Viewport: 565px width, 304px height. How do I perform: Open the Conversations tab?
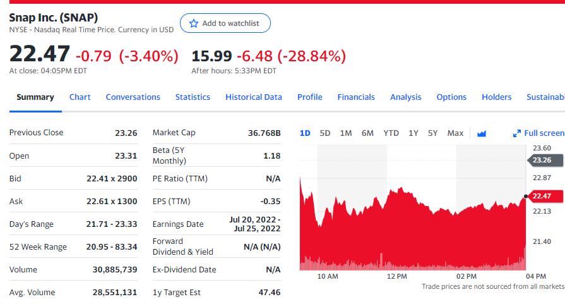point(133,97)
